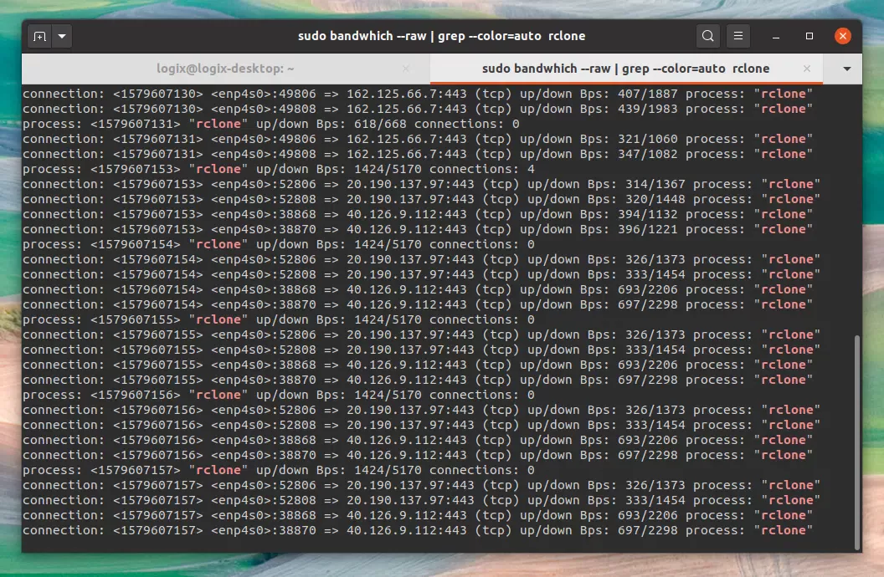Pick connection line 1579607156 with port 38870

pyautogui.click(x=418, y=456)
